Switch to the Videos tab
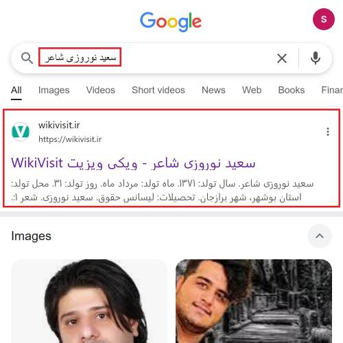 (x=100, y=90)
